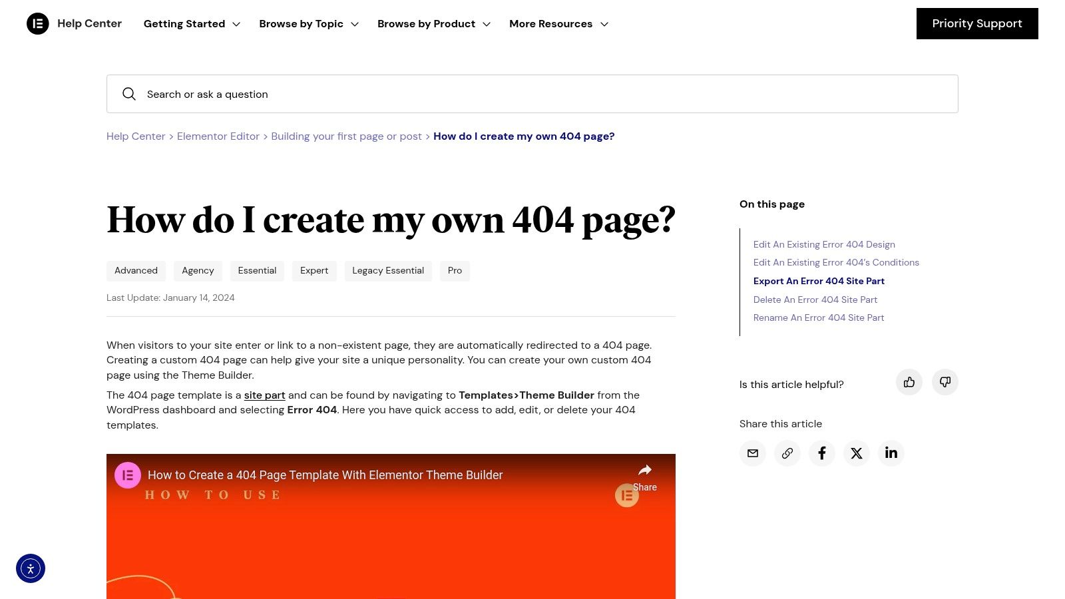Click the Elementor channel avatar in the video
Viewport: 1065px width, 599px height.
[626, 495]
